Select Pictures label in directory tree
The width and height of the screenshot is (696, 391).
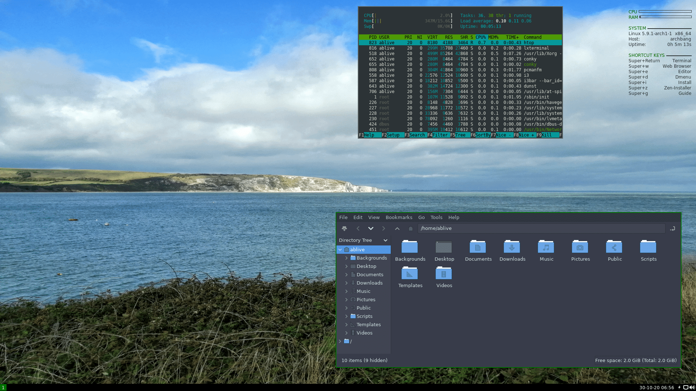point(366,299)
